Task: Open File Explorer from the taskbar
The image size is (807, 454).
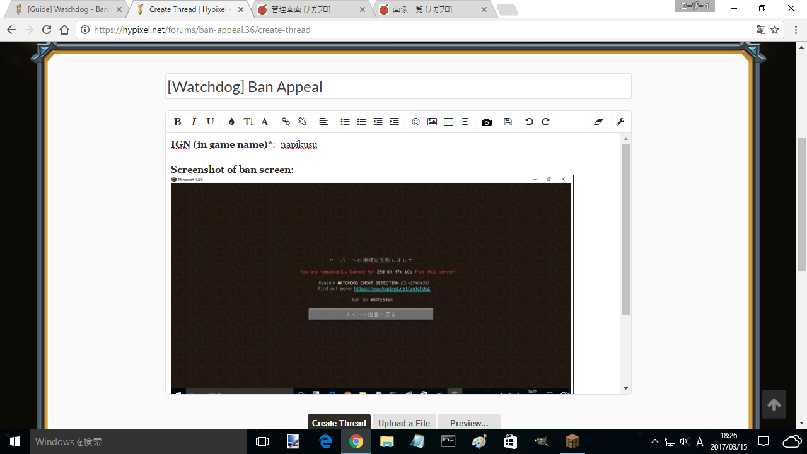Action: (387, 441)
